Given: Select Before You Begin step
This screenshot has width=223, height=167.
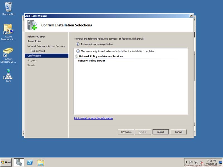Looking at the screenshot, I should pyautogui.click(x=37, y=36).
